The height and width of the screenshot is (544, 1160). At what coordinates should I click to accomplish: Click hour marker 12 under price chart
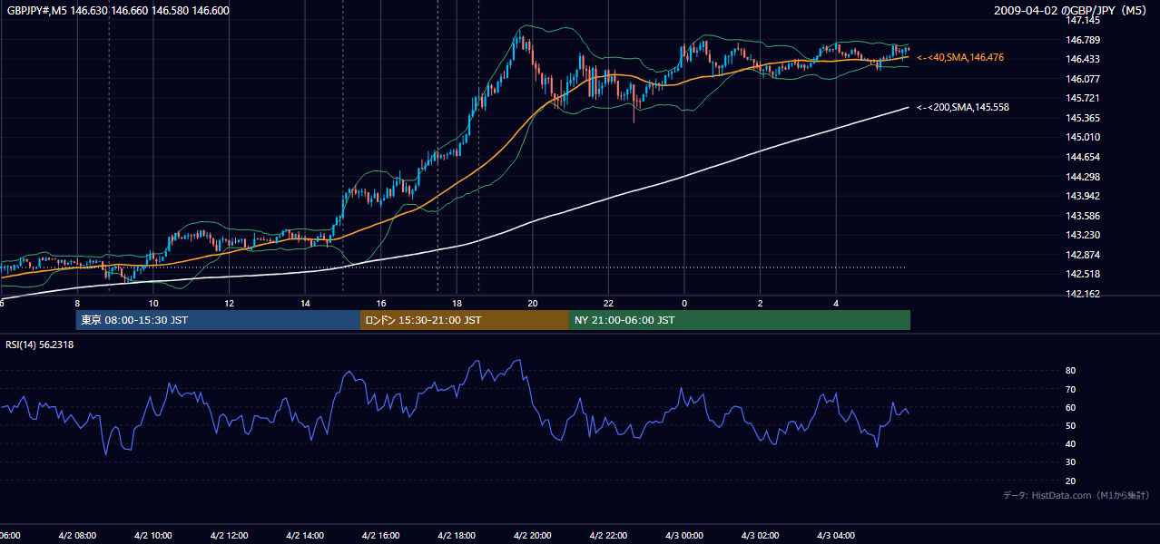(x=229, y=303)
